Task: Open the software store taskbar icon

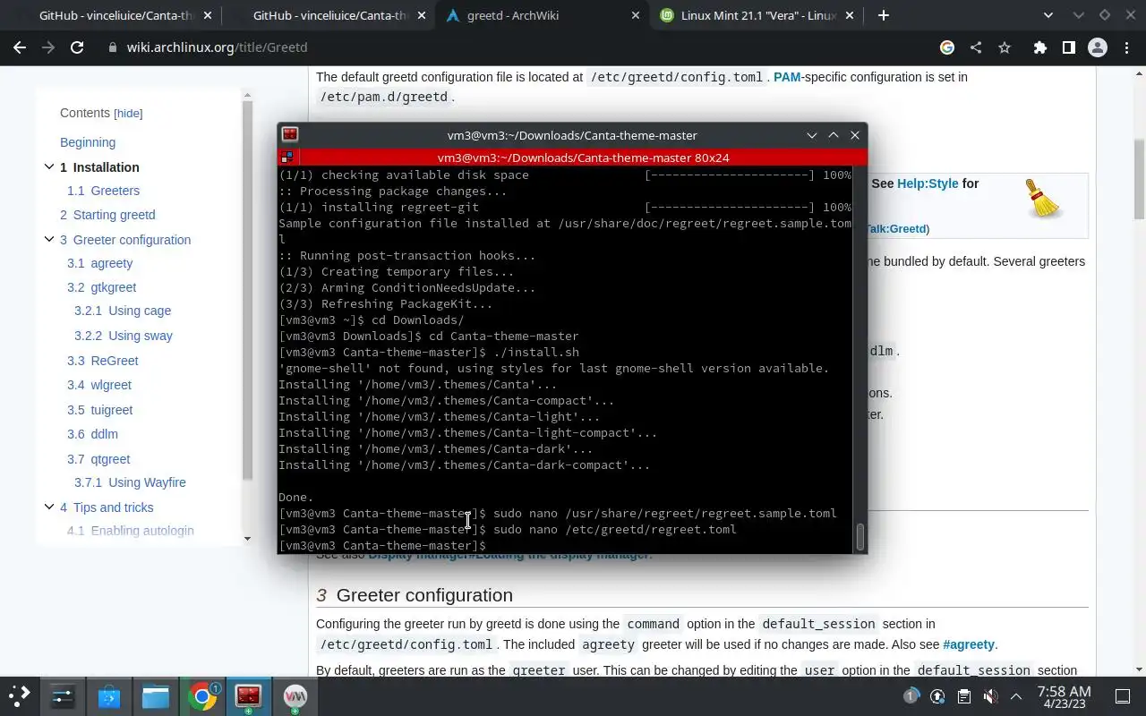Action: pos(109,695)
